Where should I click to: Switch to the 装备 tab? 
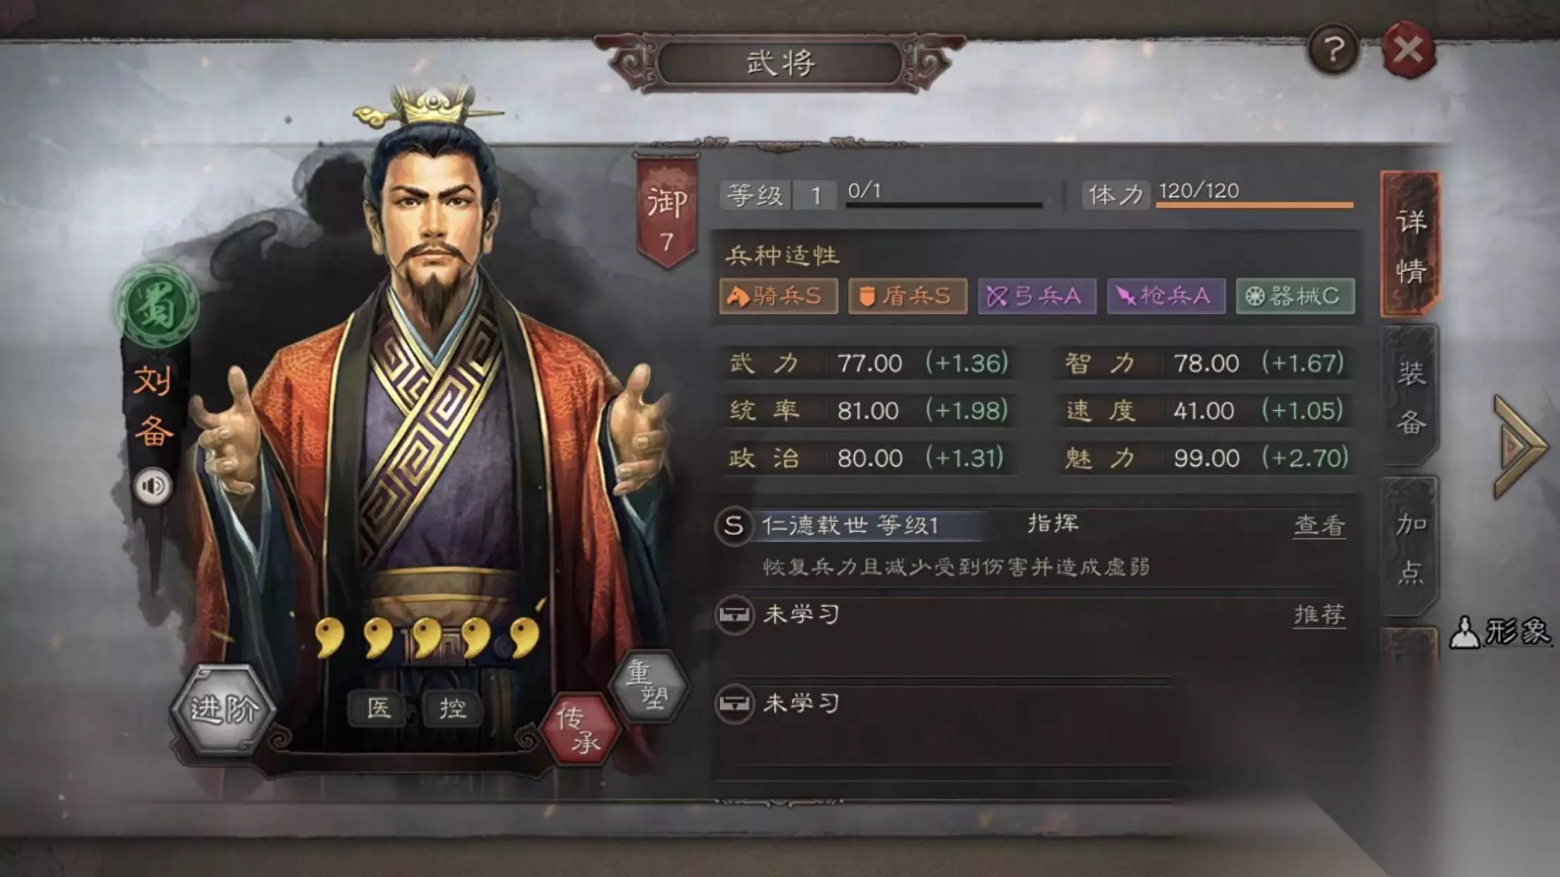1410,397
